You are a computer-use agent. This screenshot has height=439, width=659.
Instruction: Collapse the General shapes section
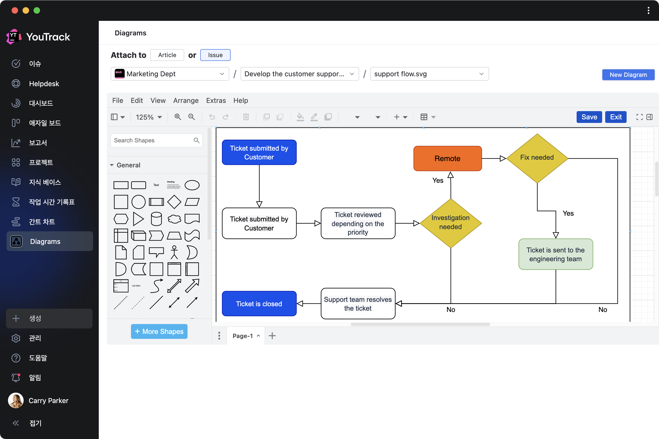(x=112, y=165)
